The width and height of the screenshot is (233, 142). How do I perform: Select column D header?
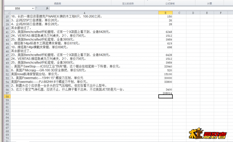[x=193, y=13]
